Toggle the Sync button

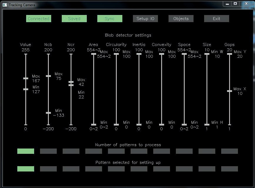[x=110, y=19]
